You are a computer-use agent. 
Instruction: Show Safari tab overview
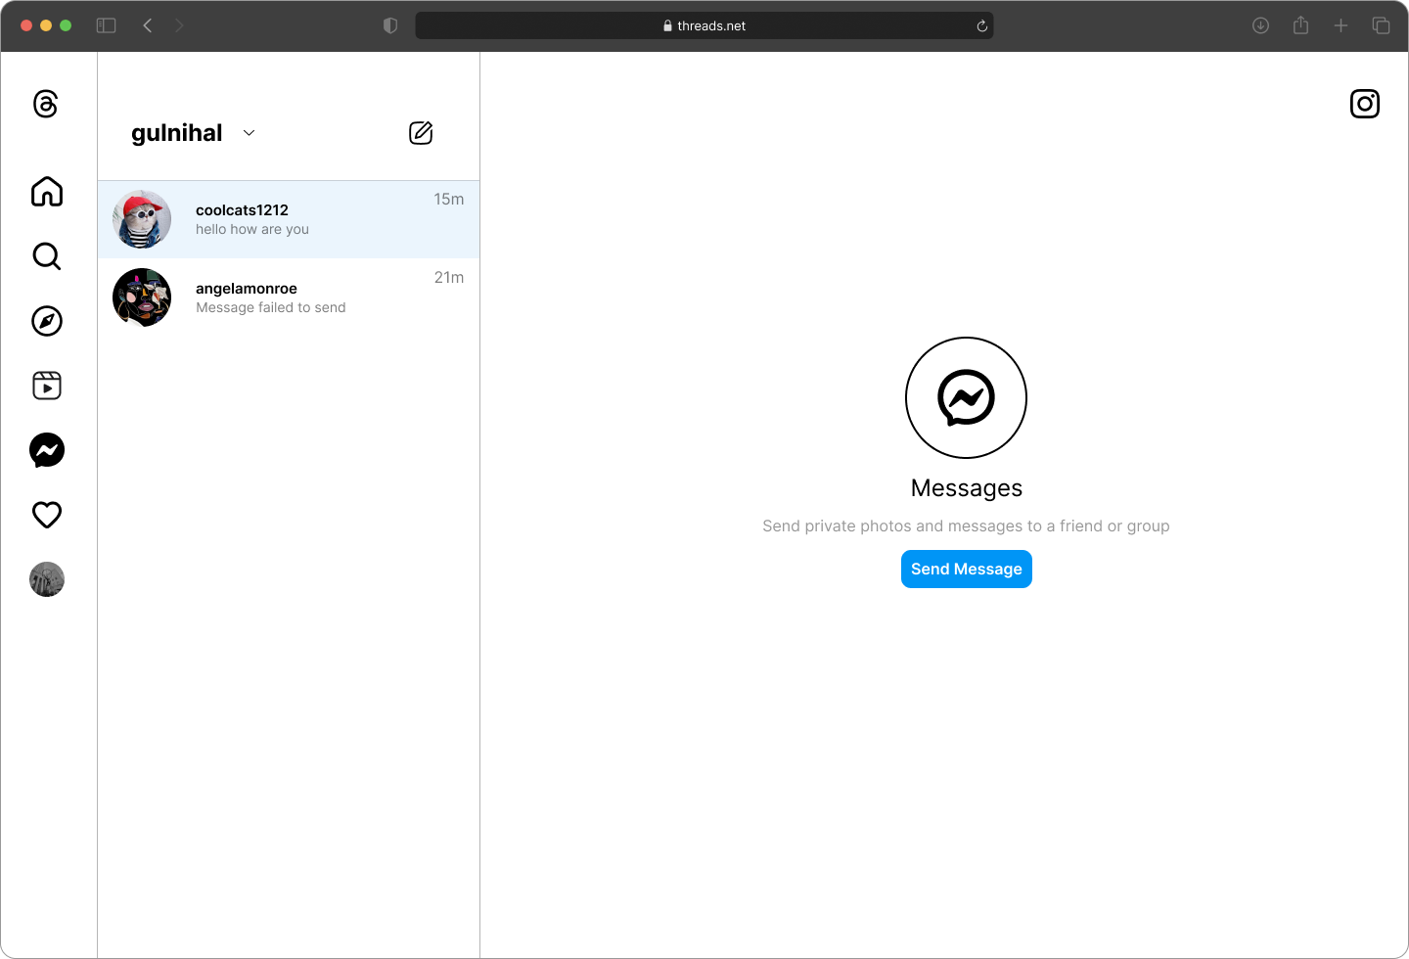(x=1382, y=25)
